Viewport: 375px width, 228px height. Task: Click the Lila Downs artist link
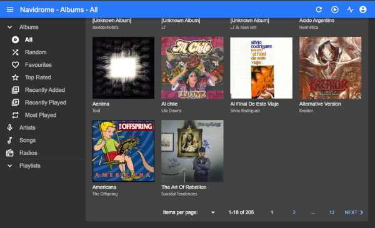click(x=171, y=111)
